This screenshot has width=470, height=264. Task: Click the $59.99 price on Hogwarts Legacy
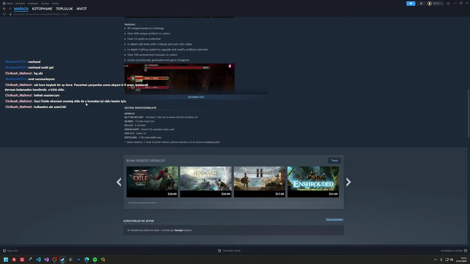226,194
